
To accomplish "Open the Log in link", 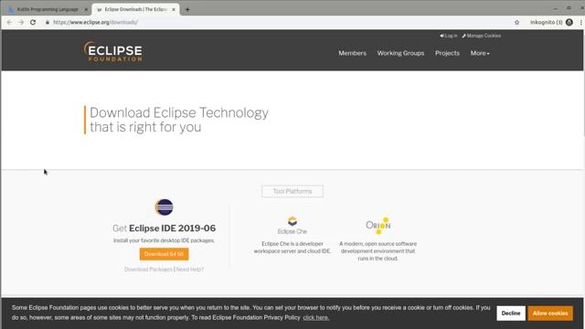I will tap(449, 36).
